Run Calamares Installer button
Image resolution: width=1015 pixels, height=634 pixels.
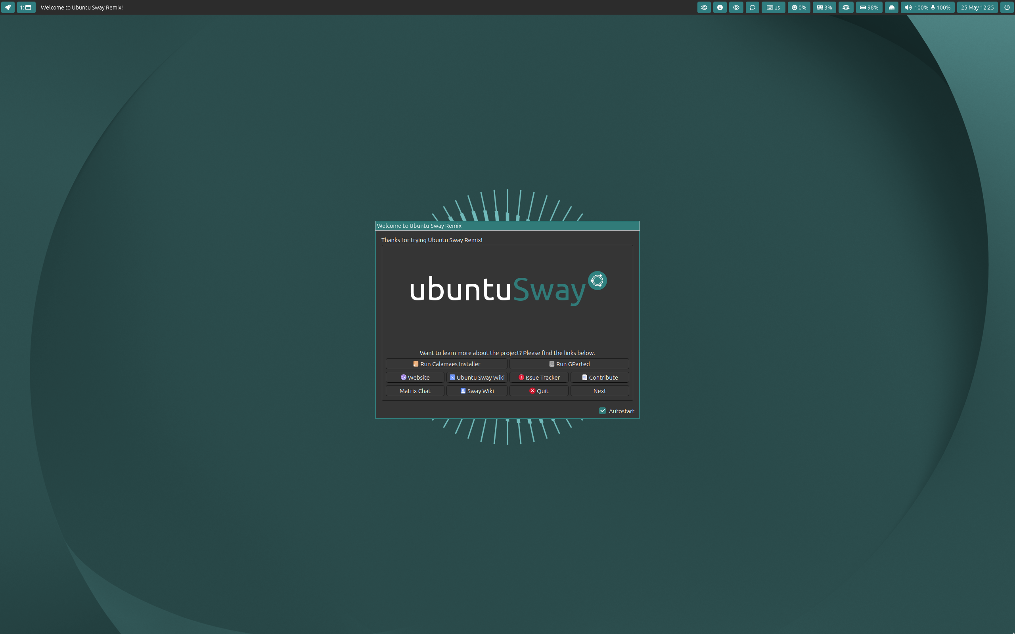click(x=446, y=364)
